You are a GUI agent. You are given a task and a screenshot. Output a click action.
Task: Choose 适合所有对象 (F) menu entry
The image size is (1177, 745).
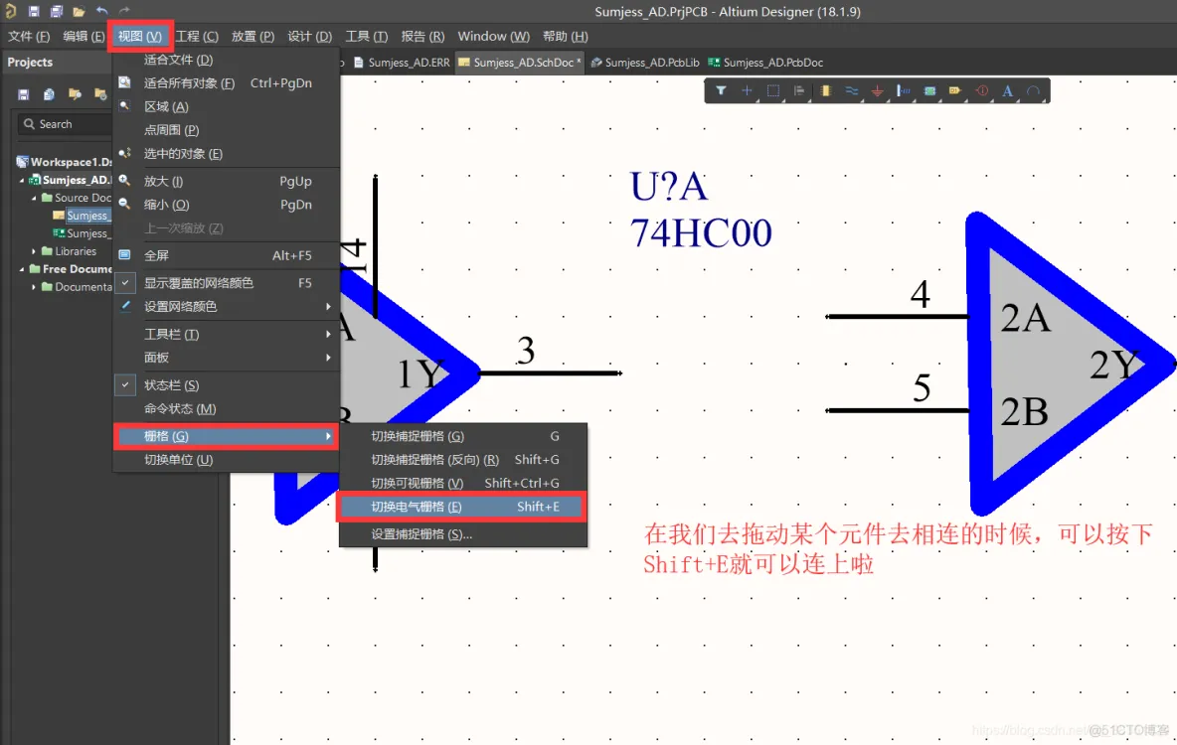[x=226, y=82]
